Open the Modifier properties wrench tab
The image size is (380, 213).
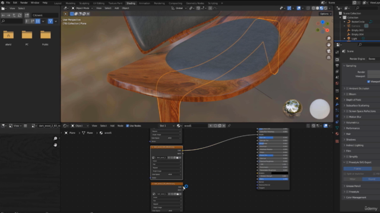pyautogui.click(x=337, y=104)
